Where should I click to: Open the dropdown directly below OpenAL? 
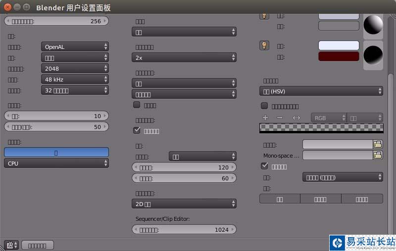[75, 58]
